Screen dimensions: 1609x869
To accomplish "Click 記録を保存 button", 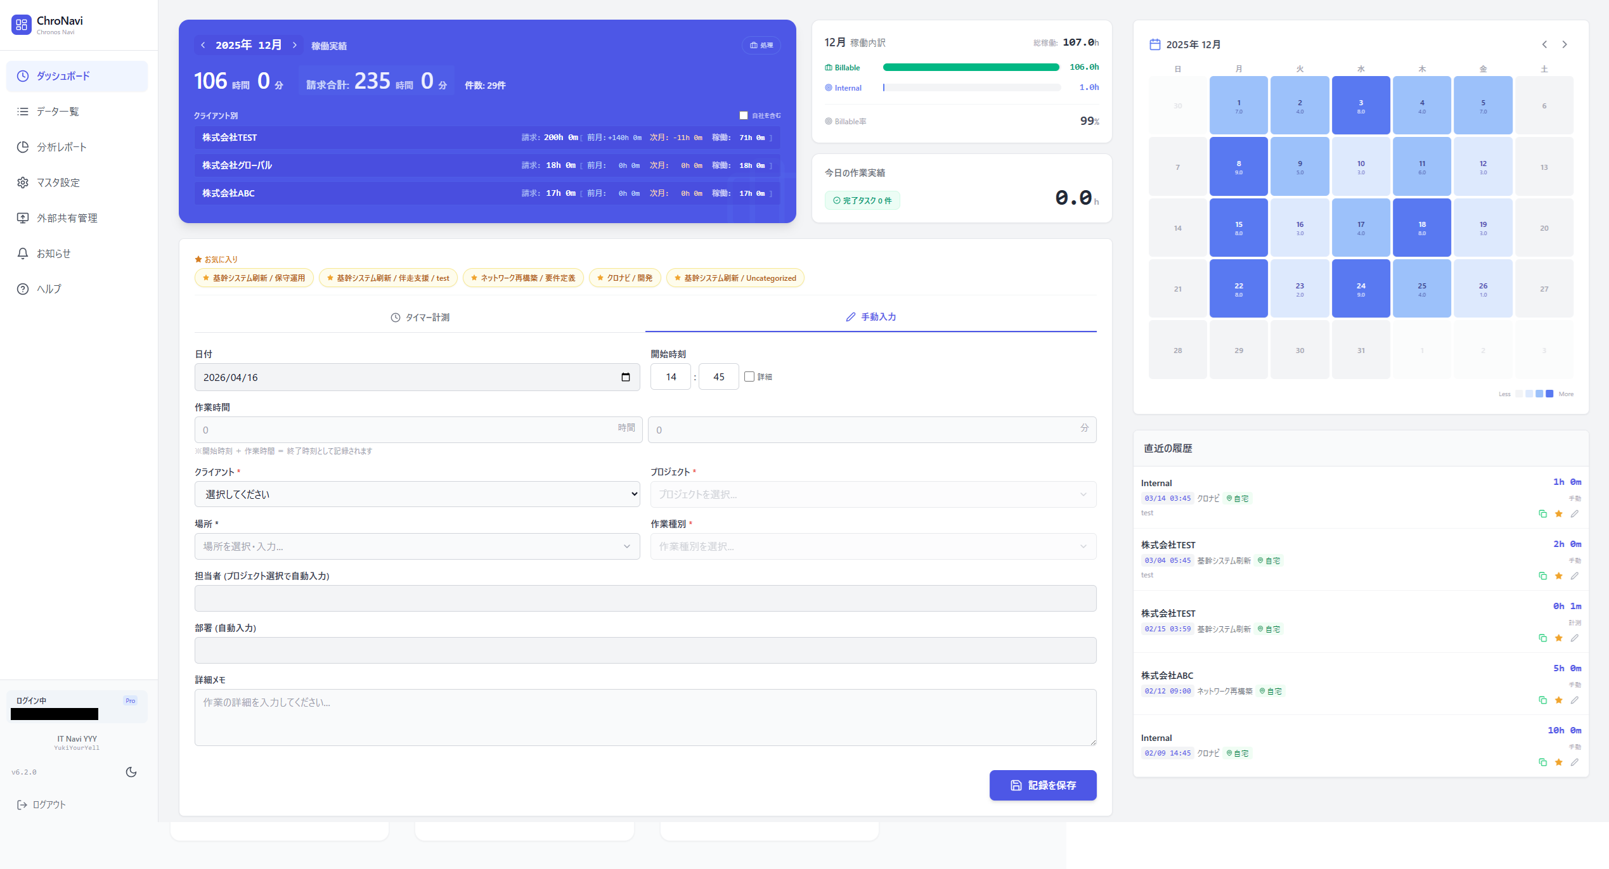I will click(1042, 785).
